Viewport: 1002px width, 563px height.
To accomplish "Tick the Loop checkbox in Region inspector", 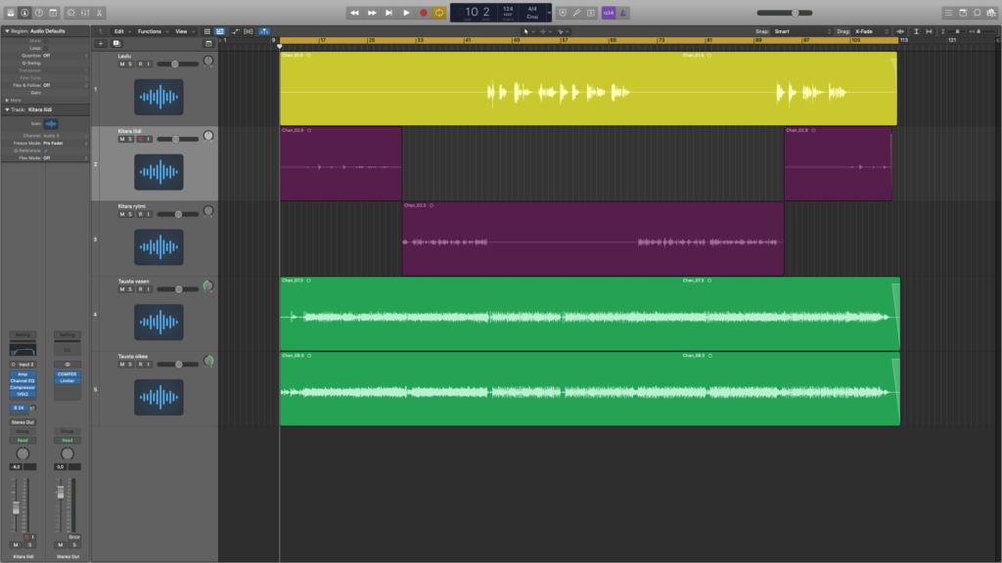I will click(45, 48).
